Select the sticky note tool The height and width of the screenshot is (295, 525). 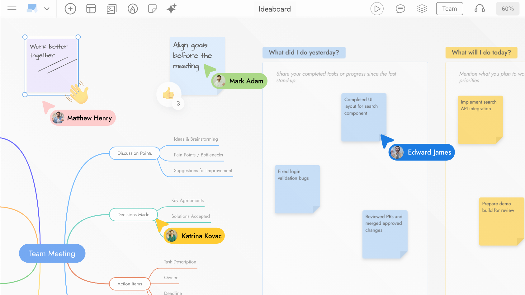(152, 9)
